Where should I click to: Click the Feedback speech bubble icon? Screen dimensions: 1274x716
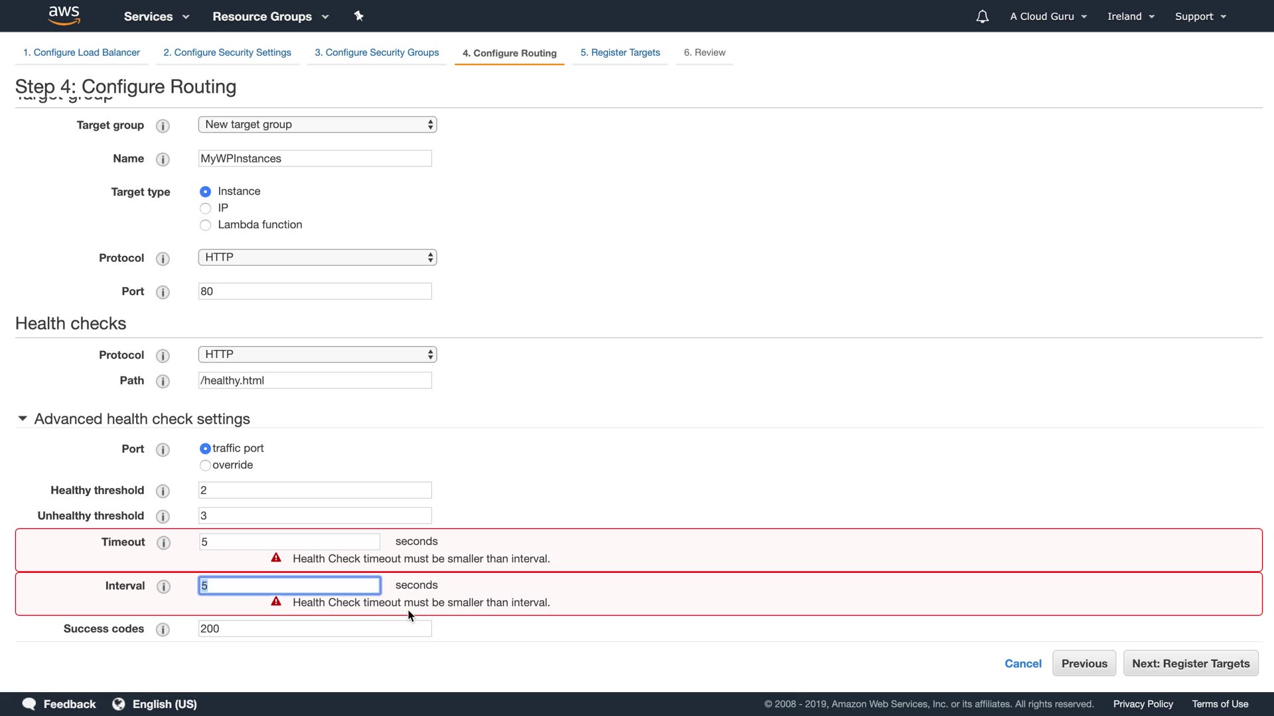pyautogui.click(x=29, y=704)
